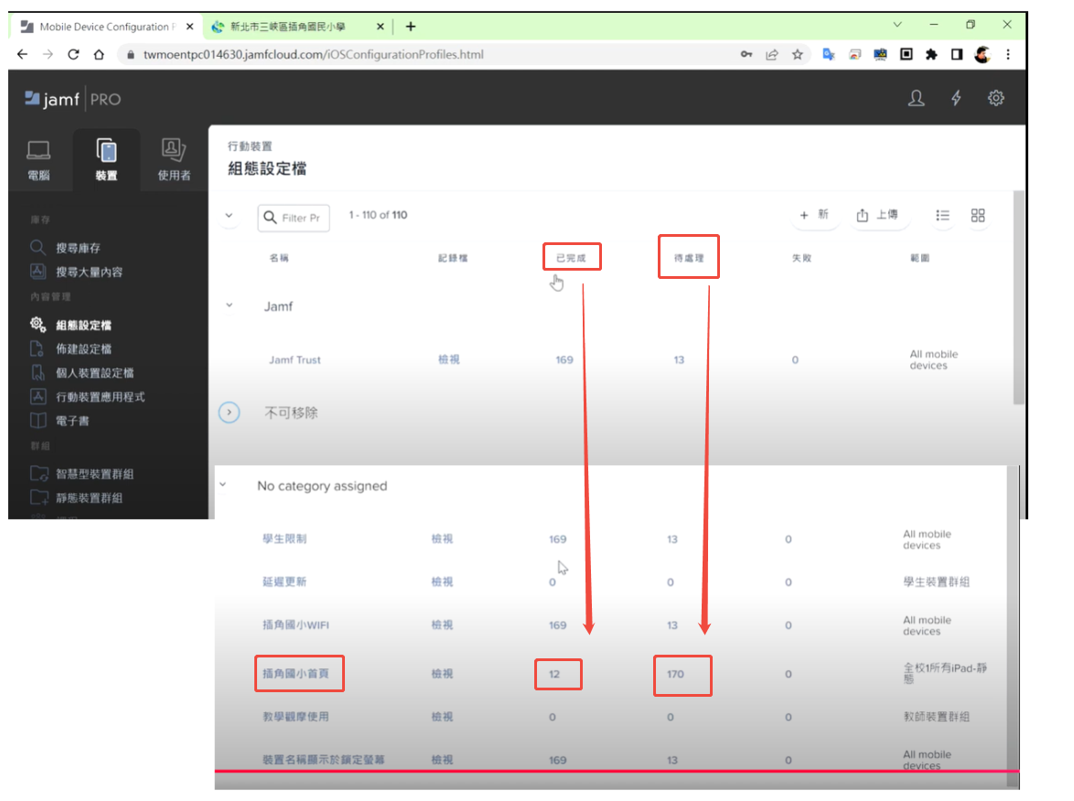The width and height of the screenshot is (1074, 801).
Task: Open the Jamf Pro settings gear
Action: coord(995,99)
